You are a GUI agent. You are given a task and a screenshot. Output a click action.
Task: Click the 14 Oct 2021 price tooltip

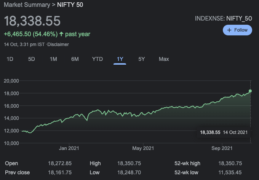[224, 132]
